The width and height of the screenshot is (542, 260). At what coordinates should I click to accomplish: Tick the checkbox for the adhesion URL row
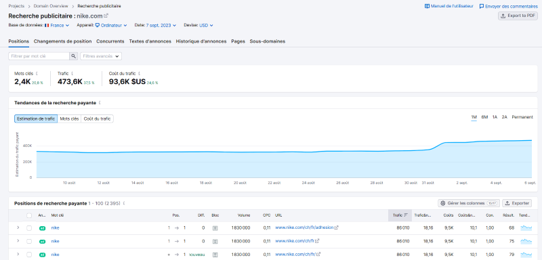click(x=29, y=228)
